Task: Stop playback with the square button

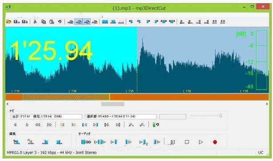Action: pyautogui.click(x=187, y=142)
